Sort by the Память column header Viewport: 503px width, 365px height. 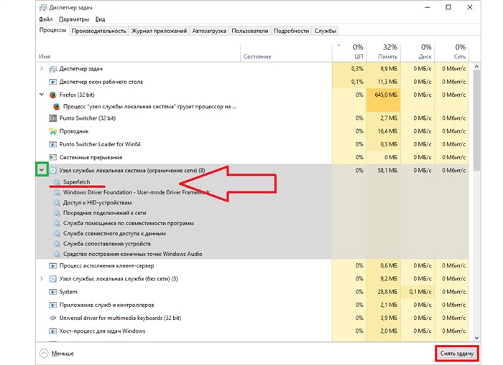[x=383, y=51]
